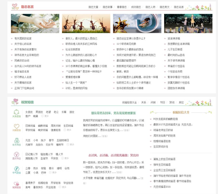Open the link 旅游演讲稿
The image size is (218, 194).
174,39
